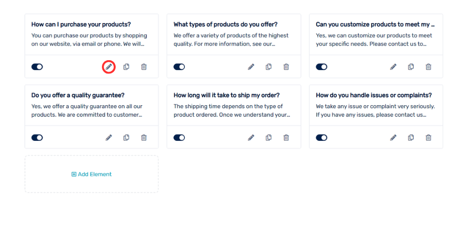Duplicate the 'How can I purchase your products?' card
474x237 pixels.
[x=127, y=67]
